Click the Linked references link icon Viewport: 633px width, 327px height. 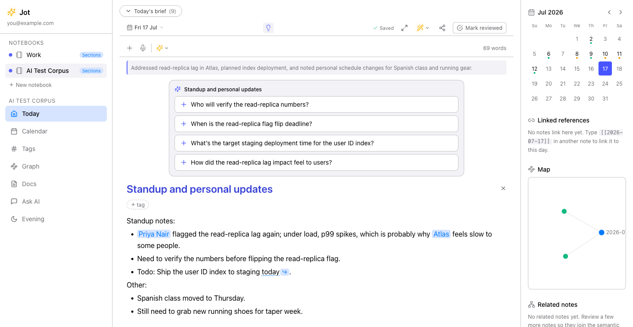[x=531, y=120]
